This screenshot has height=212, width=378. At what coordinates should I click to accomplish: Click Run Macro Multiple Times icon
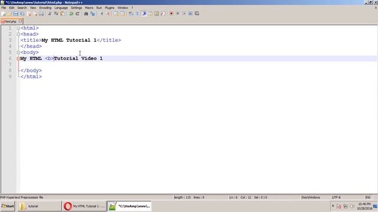click(190, 14)
